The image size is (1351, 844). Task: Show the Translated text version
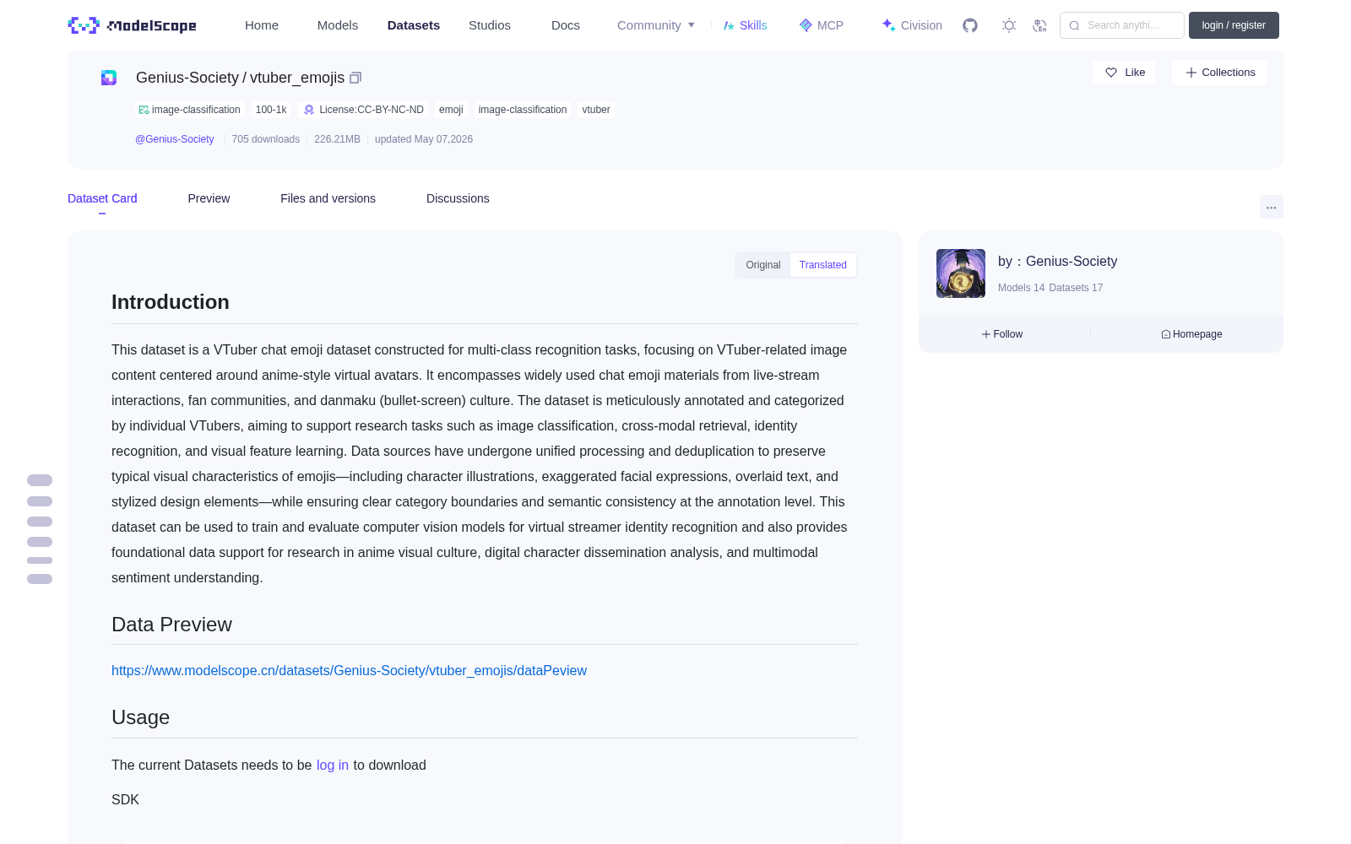tap(823, 265)
